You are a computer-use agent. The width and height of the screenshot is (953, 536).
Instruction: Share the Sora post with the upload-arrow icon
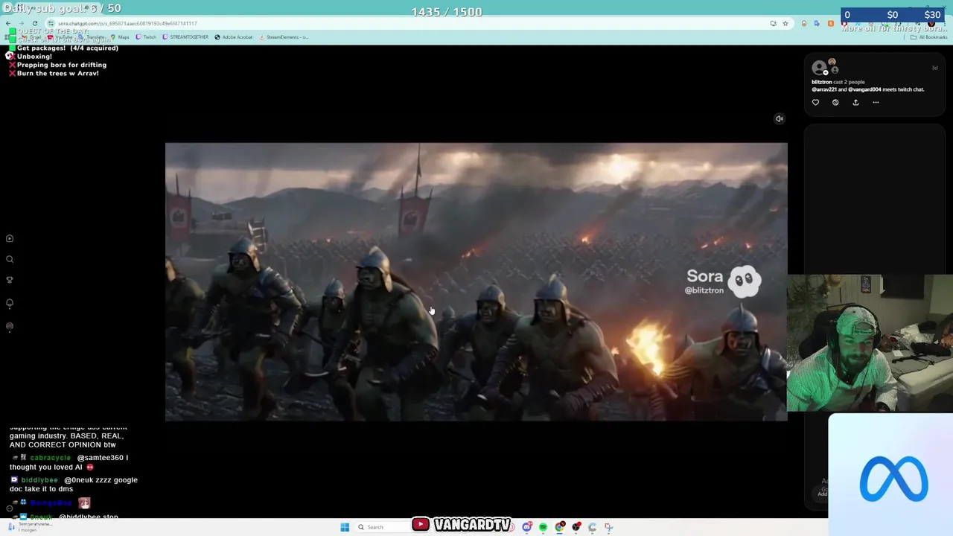tap(855, 102)
